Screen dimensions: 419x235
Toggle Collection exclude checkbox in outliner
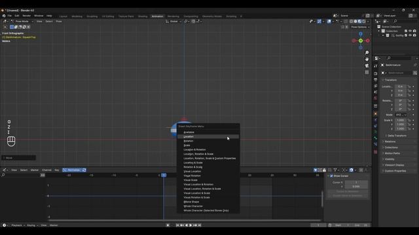point(406,31)
